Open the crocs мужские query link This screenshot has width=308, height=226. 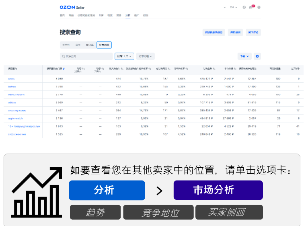tap(17, 111)
